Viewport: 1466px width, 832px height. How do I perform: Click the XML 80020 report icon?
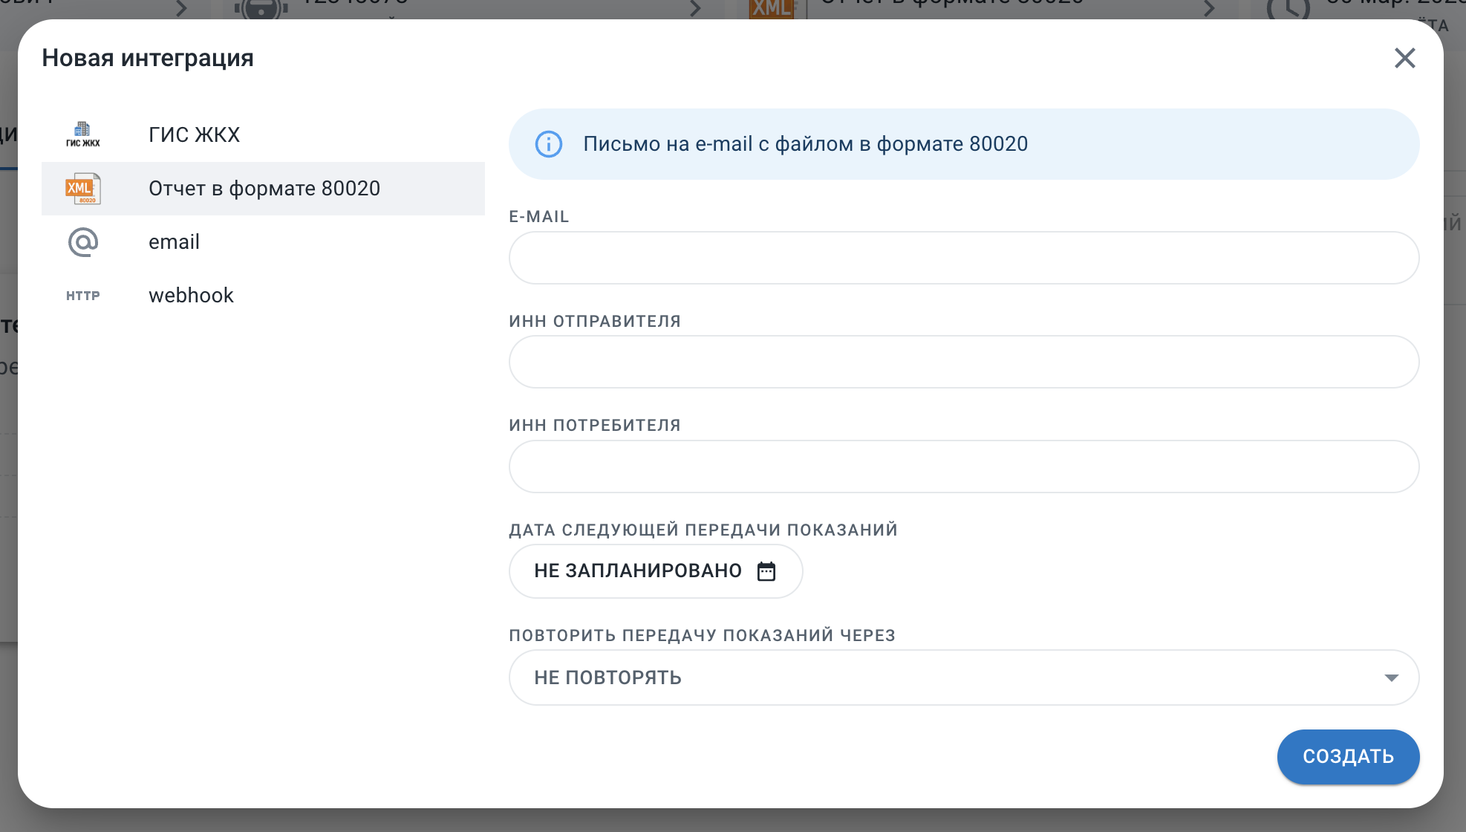(82, 189)
